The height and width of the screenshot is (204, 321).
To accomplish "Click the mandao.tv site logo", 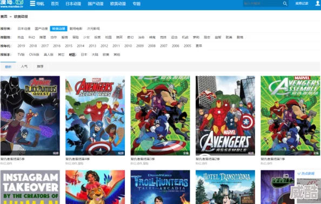I will coord(12,4).
